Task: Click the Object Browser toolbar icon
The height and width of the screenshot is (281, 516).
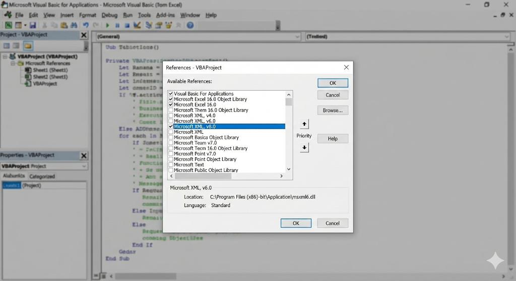Action: coord(169,25)
